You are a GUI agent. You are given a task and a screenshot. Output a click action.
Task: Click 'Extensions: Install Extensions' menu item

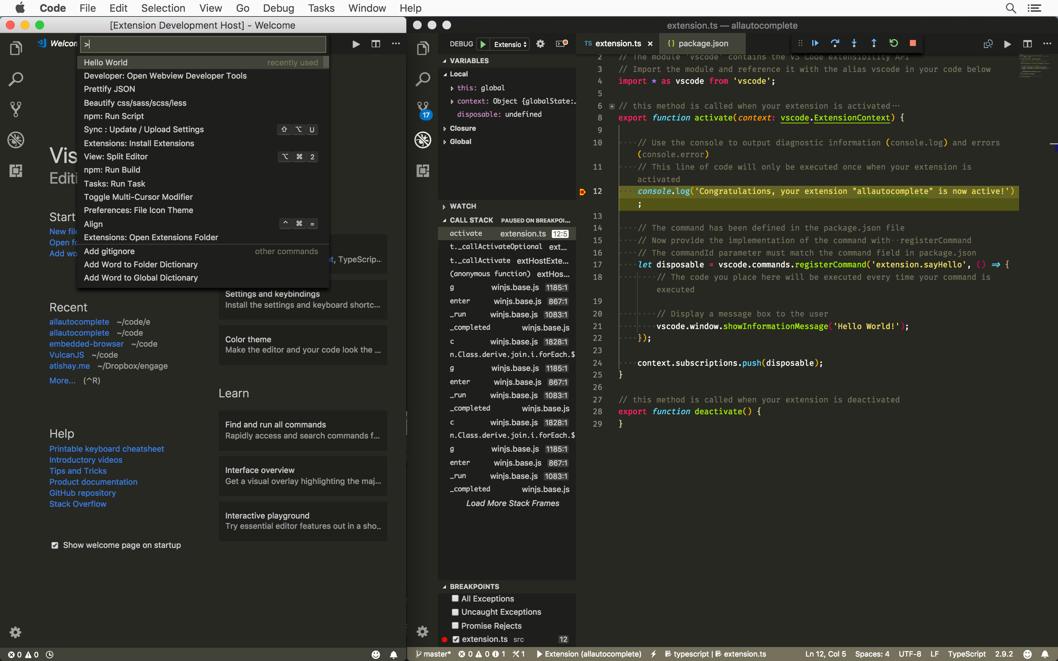click(138, 142)
